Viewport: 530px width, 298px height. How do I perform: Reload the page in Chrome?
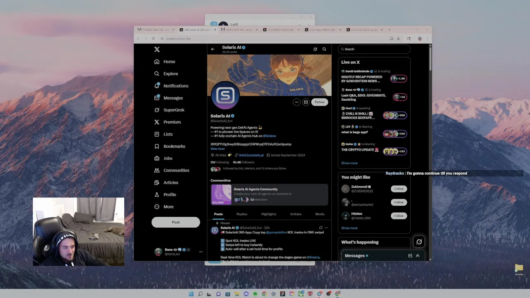pyautogui.click(x=153, y=38)
